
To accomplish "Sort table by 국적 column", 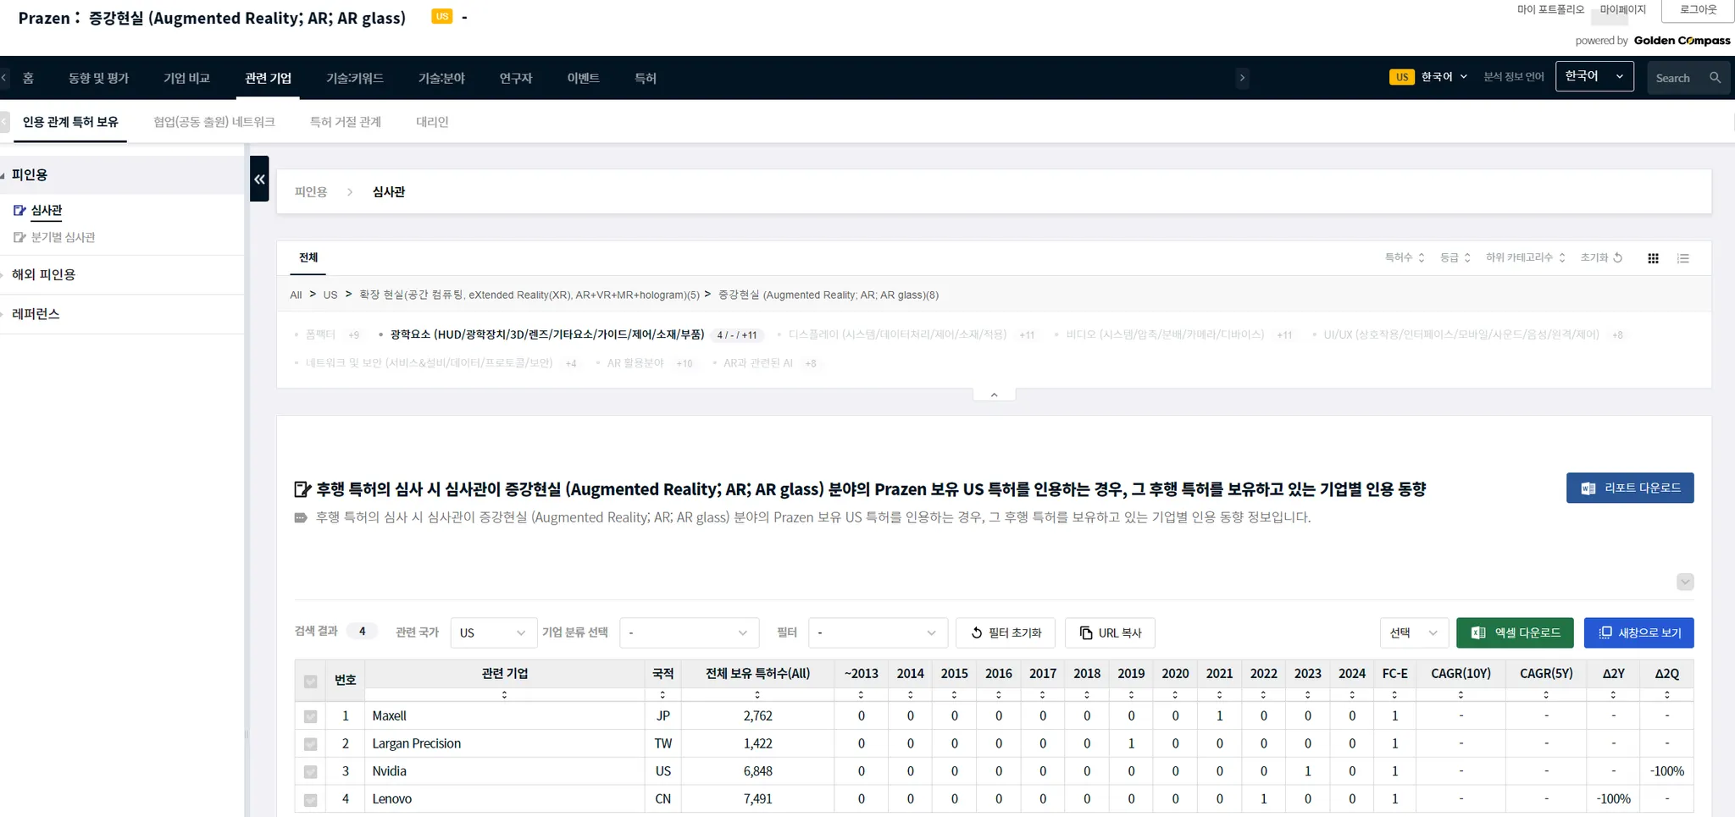I will click(x=662, y=695).
